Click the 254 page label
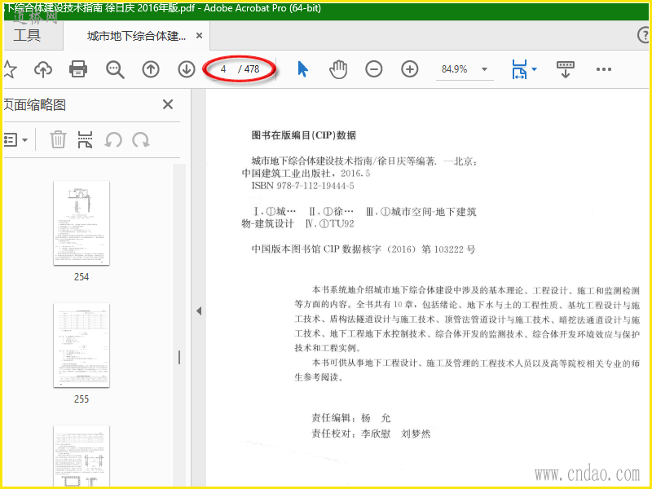The width and height of the screenshot is (652, 489). [x=81, y=276]
